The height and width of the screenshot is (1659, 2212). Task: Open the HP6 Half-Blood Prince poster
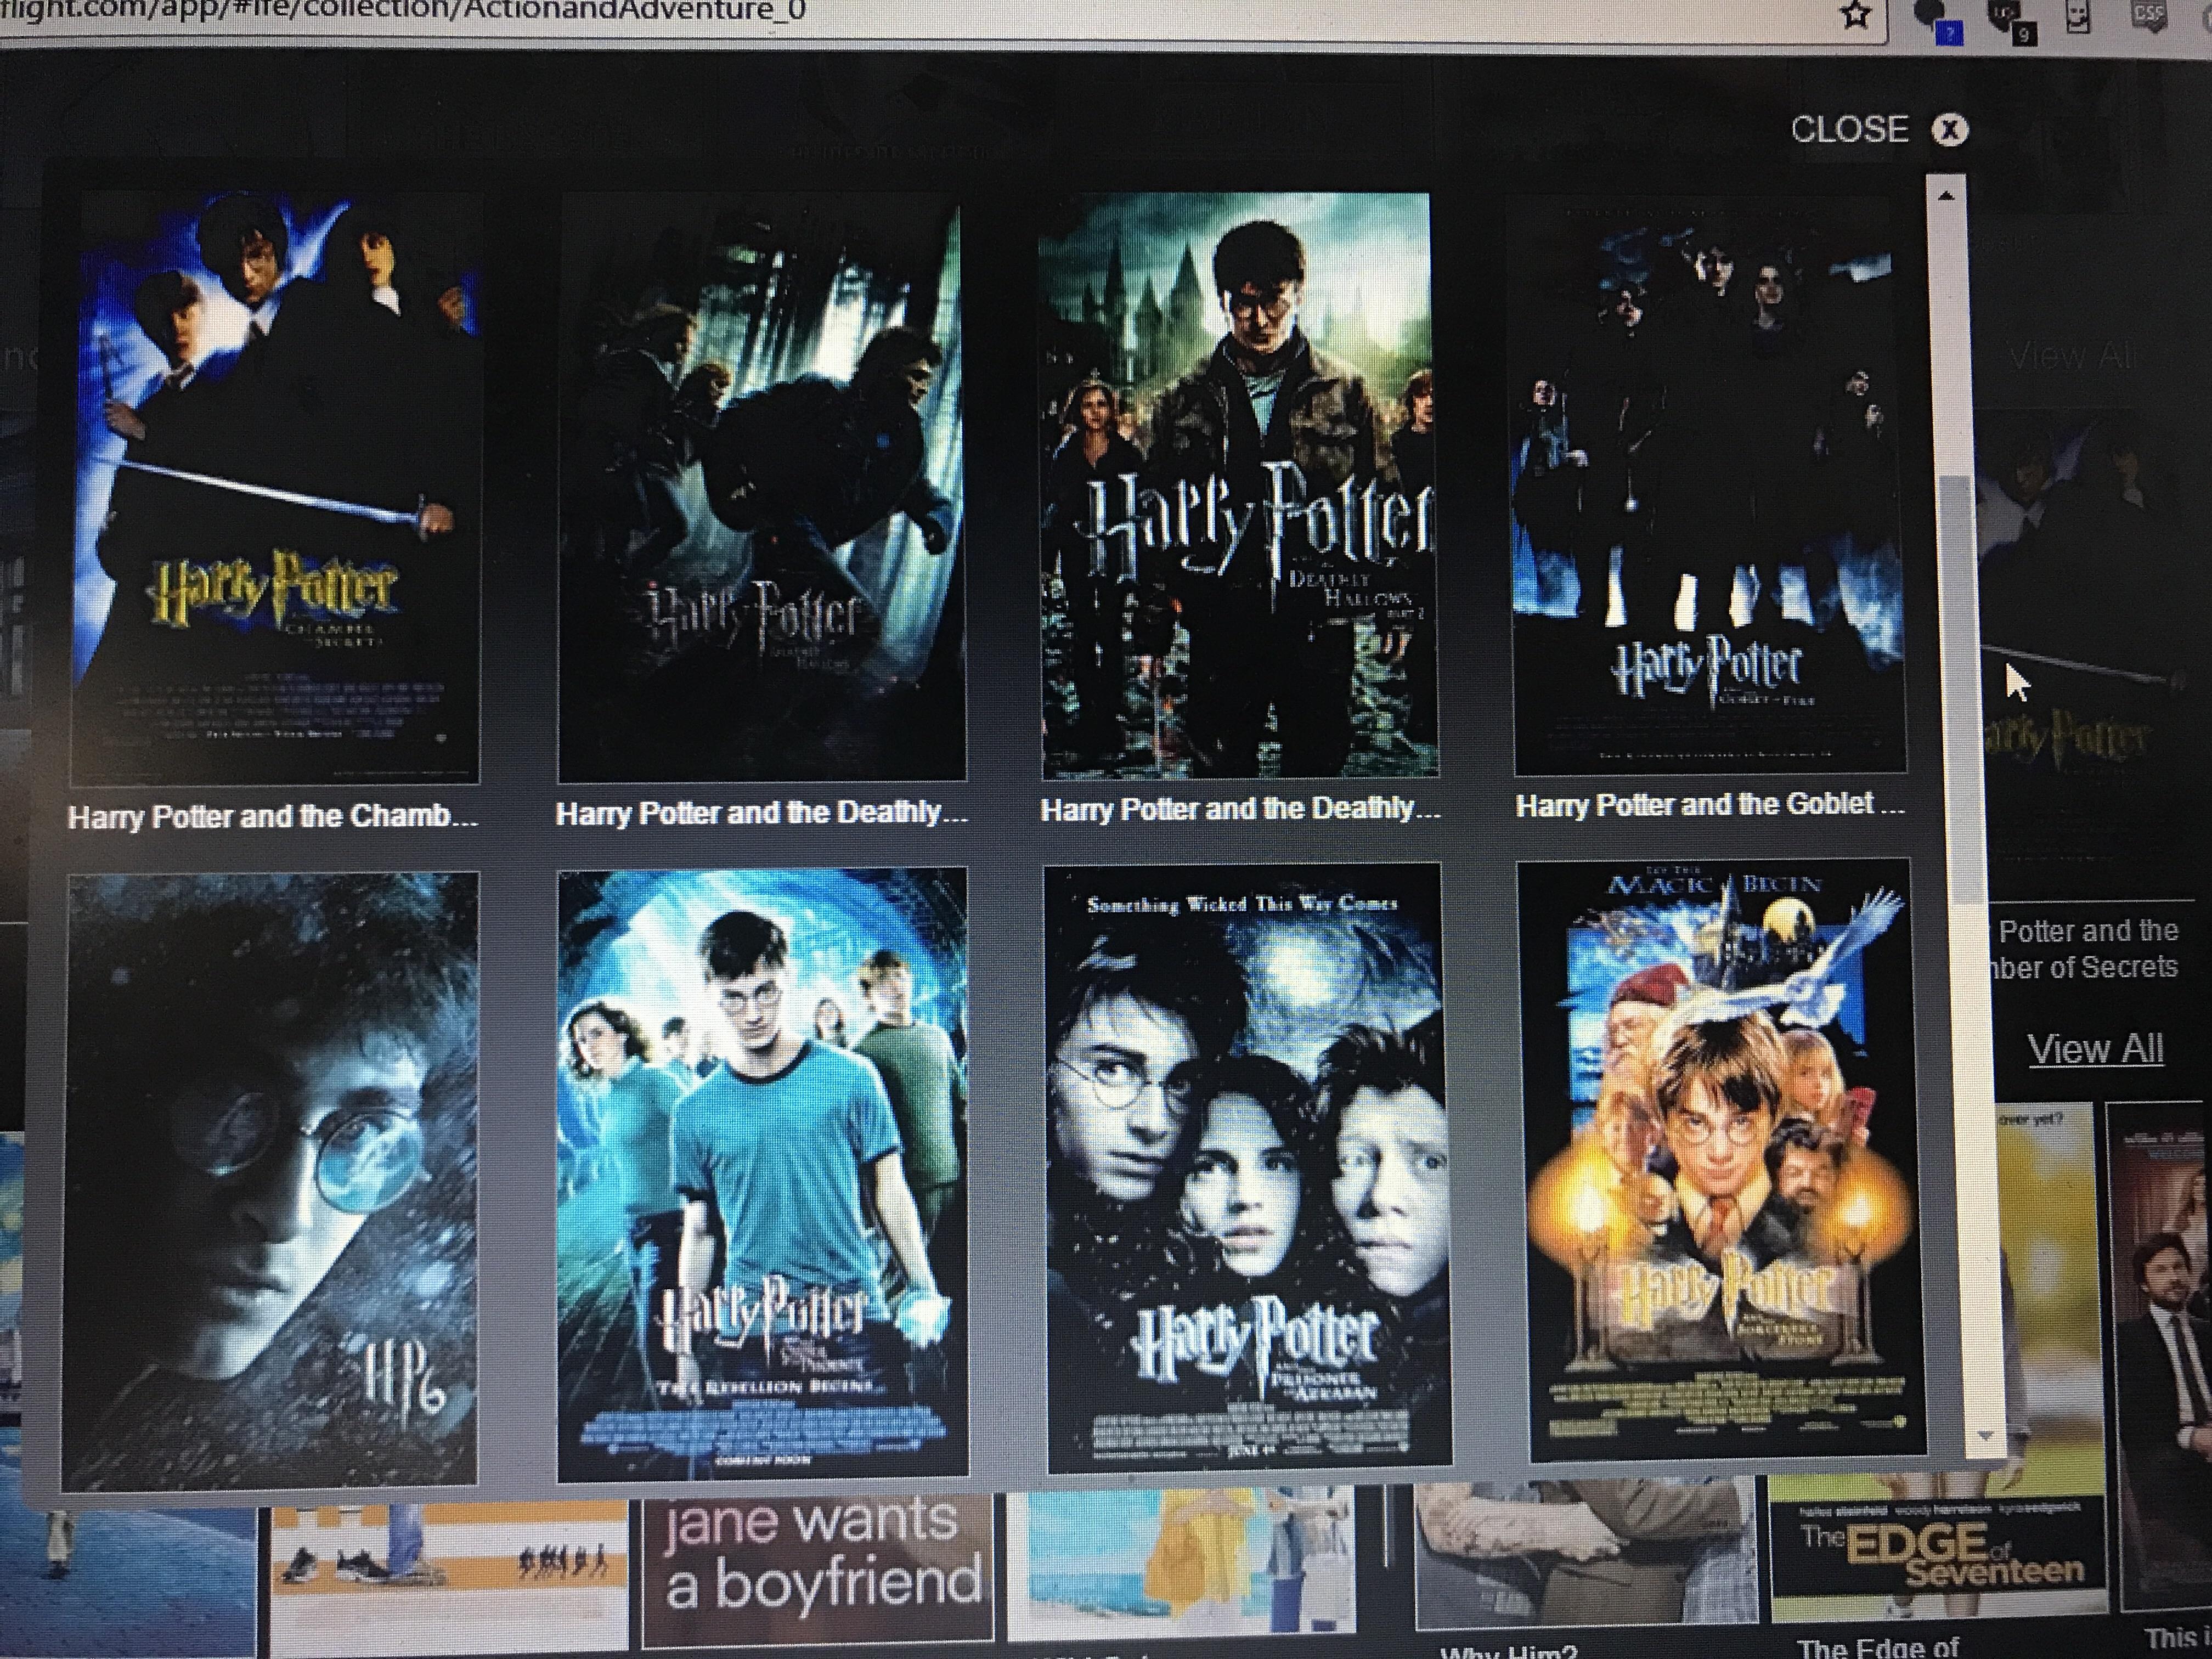point(270,1180)
